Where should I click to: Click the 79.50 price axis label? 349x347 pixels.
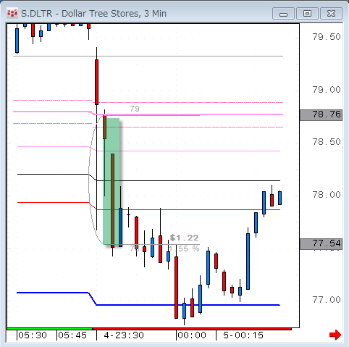coord(327,37)
